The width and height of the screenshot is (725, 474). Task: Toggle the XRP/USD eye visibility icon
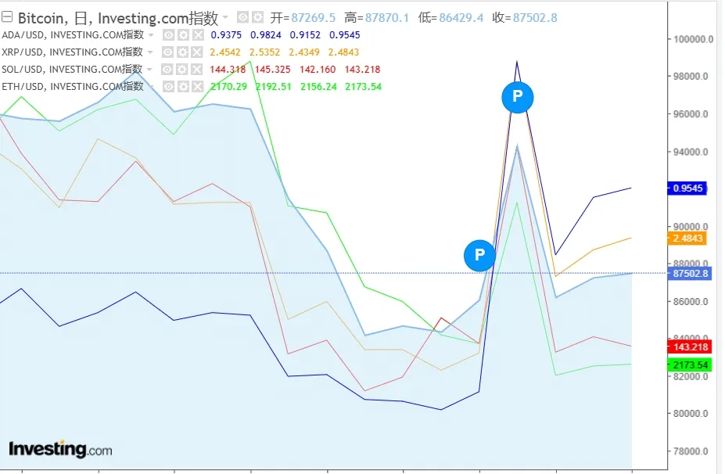coord(168,52)
